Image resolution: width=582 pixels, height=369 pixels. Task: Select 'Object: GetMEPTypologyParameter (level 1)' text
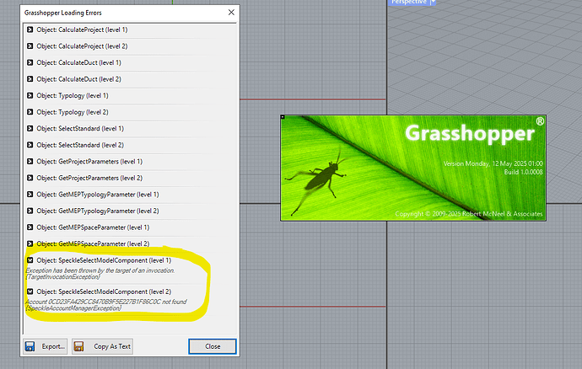pyautogui.click(x=98, y=195)
